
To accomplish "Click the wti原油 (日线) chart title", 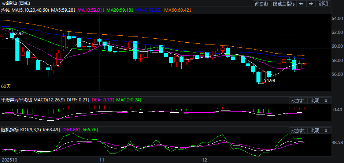I will point(16,3).
